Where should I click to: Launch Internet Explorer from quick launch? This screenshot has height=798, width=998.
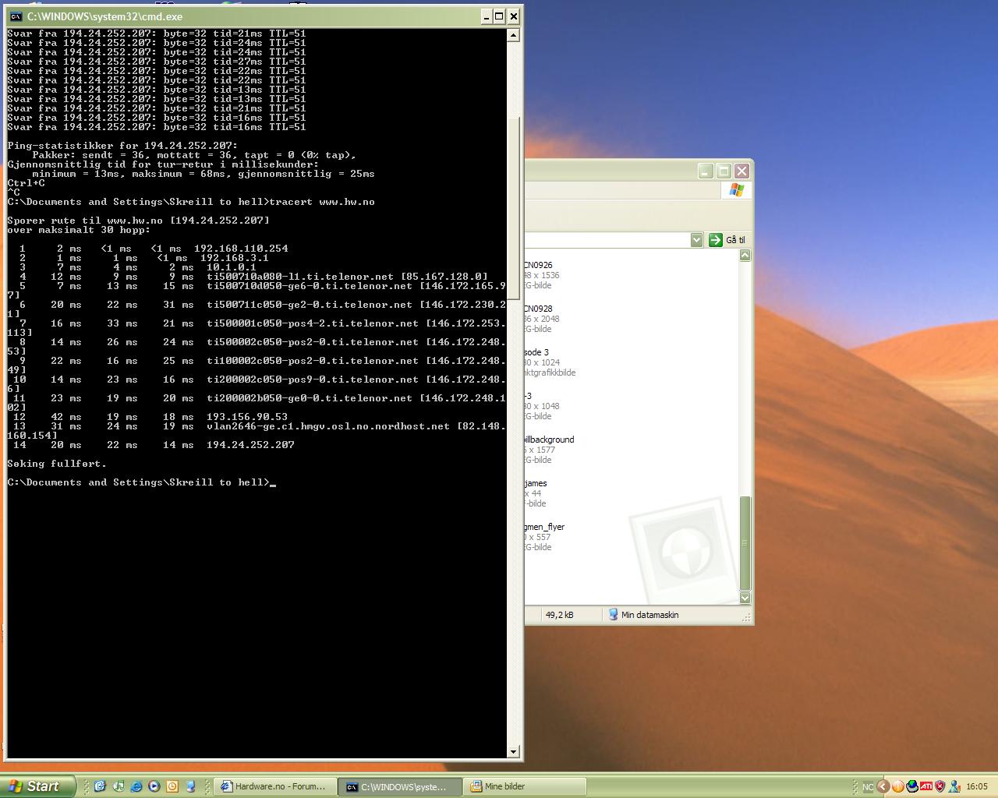pyautogui.click(x=136, y=787)
